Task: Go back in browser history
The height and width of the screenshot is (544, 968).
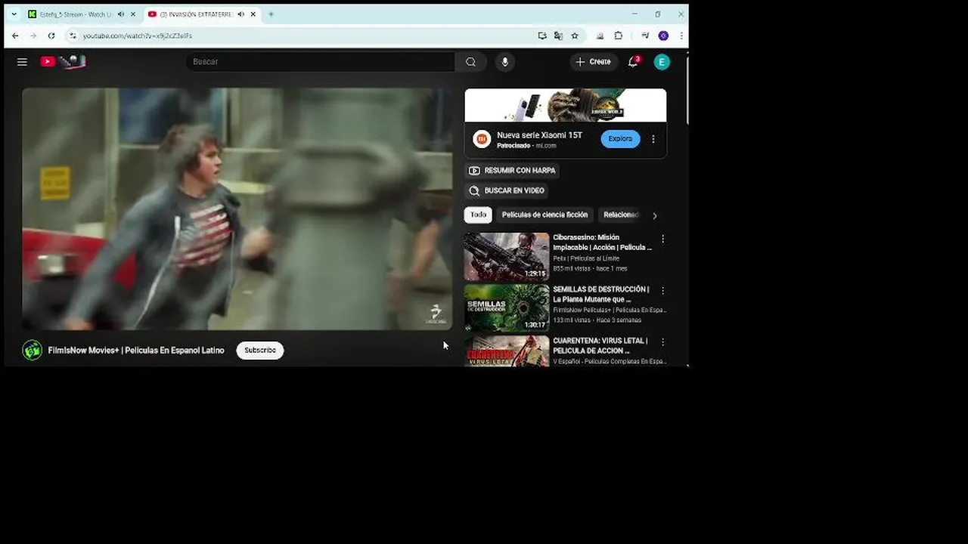Action: point(15,36)
